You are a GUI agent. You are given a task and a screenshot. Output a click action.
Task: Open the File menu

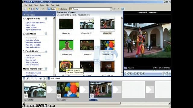[x=26, y=5]
